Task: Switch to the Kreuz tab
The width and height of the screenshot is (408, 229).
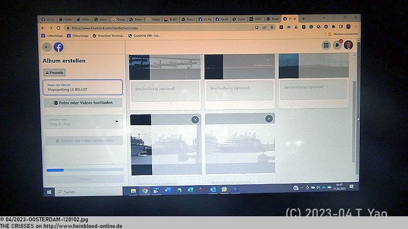Action: click(188, 19)
